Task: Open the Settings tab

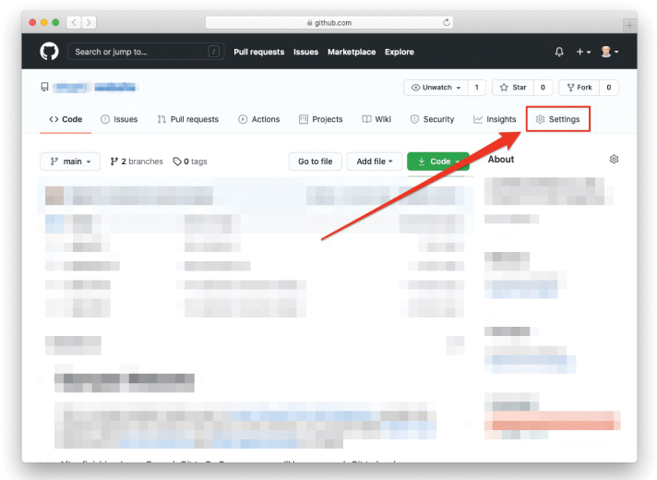Action: click(x=557, y=119)
